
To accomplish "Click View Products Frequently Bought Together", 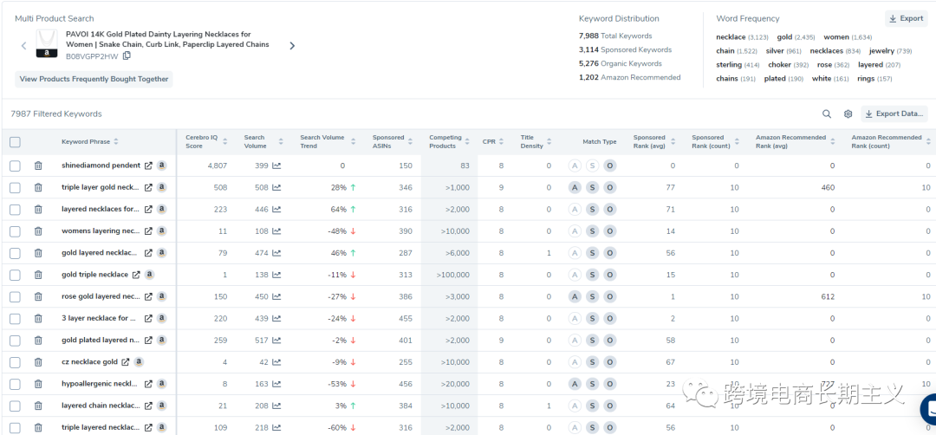I will coord(94,79).
